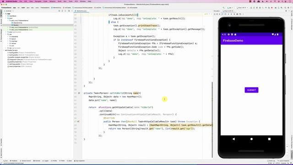Viewport: 293px width, 165px height.
Task: Hide the Project panel with minus icon
Action: point(72,11)
